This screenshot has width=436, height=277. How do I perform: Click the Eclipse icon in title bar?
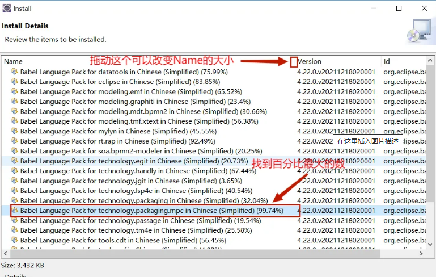tap(7, 9)
